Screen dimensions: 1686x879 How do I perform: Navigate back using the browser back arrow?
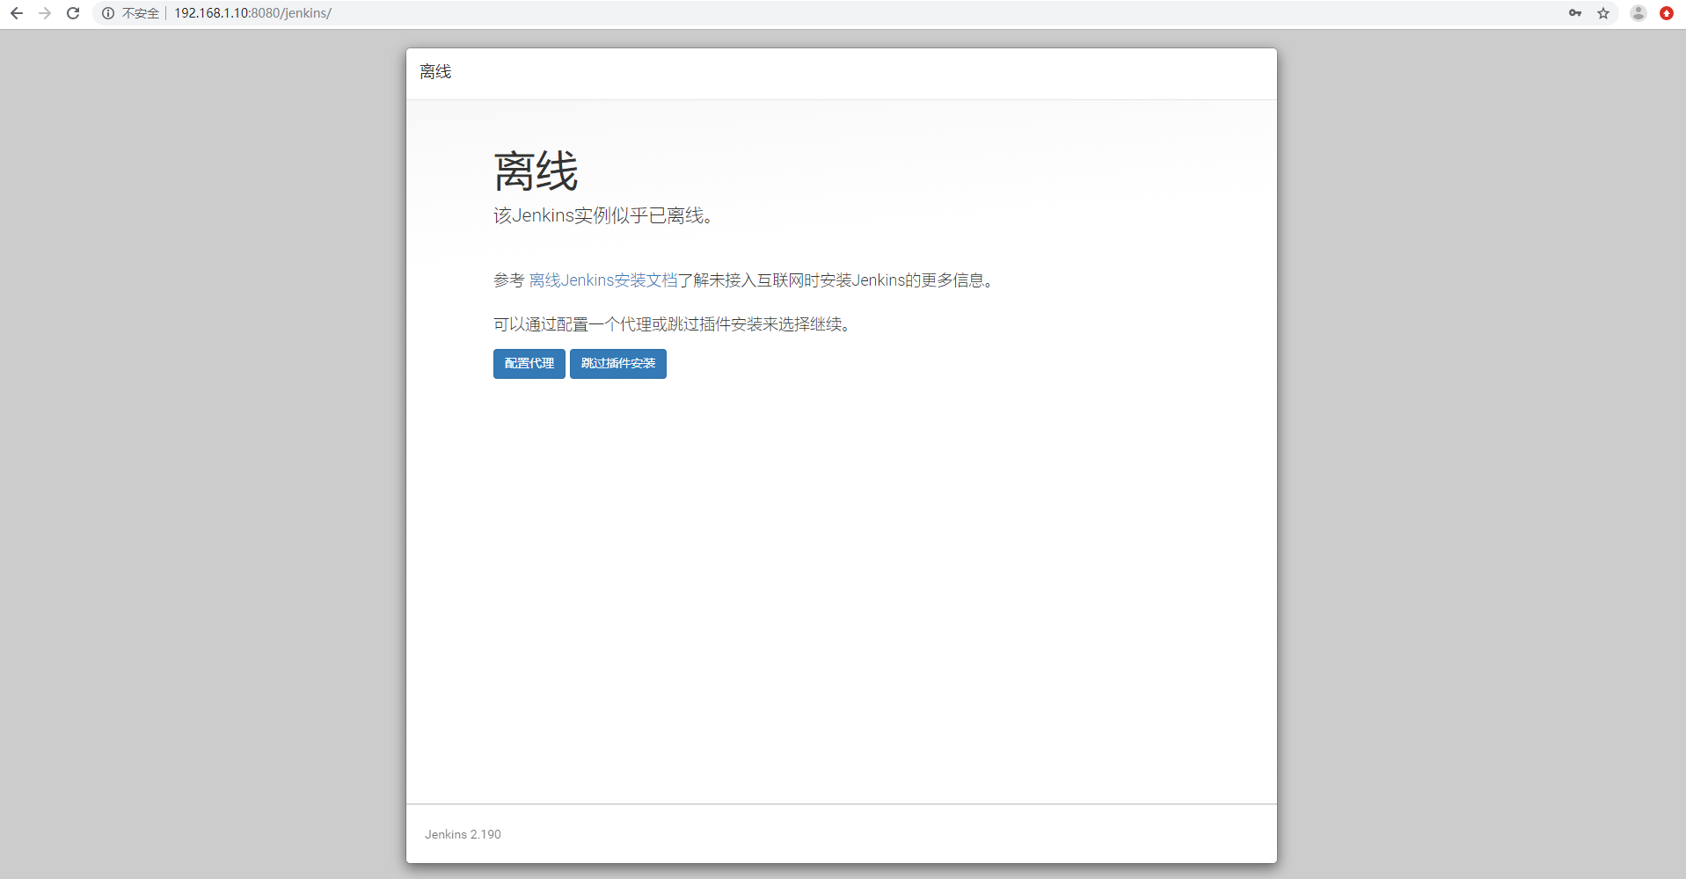pos(16,13)
